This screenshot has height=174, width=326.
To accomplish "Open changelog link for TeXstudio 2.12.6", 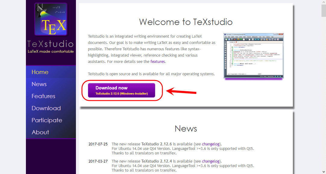I will 211,144.
